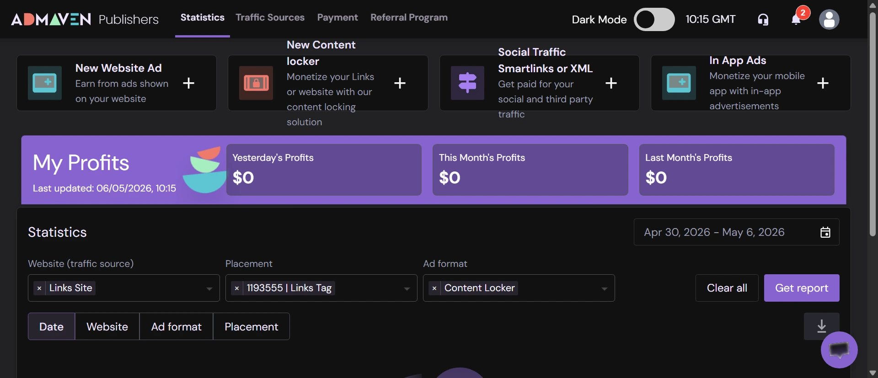This screenshot has height=378, width=878.
Task: Remove the Links Site filter tag
Action: [x=39, y=288]
